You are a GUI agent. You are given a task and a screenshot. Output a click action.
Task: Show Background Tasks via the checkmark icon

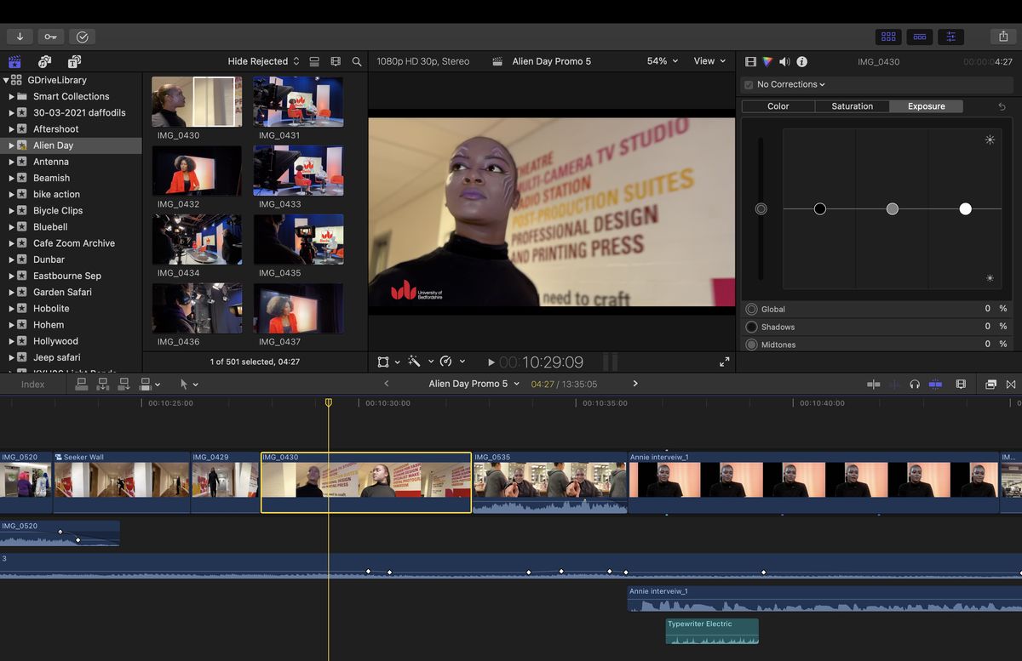coord(82,37)
